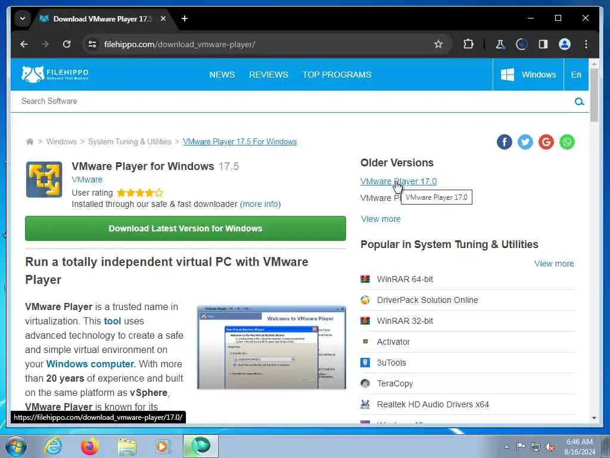The image size is (610, 458).
Task: Show hidden tray icons arrow
Action: point(506,447)
